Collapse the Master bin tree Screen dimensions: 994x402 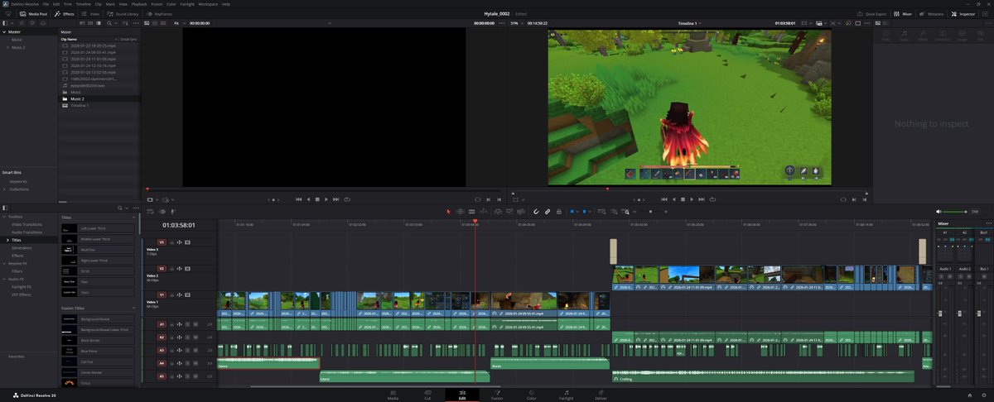tap(4, 32)
